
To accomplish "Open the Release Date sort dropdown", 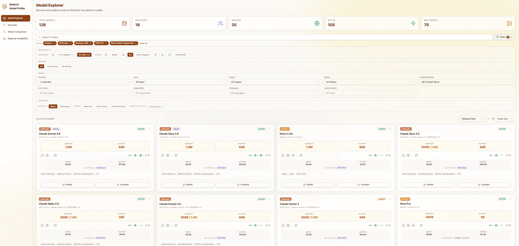I will click(x=472, y=119).
